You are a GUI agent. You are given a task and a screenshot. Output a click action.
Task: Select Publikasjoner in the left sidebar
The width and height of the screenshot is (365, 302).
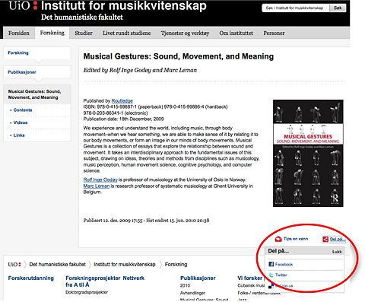point(22,72)
